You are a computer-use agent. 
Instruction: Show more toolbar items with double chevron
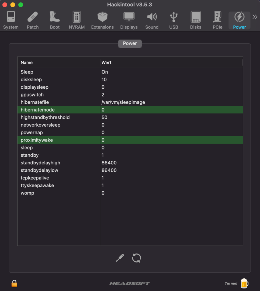(x=255, y=17)
